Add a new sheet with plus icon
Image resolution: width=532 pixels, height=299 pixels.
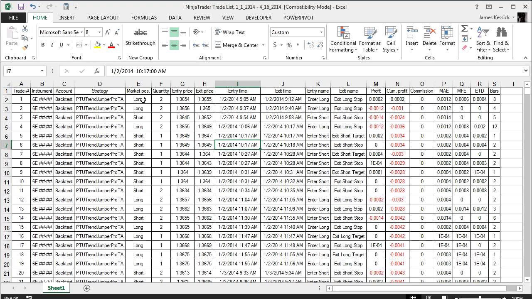(87, 288)
